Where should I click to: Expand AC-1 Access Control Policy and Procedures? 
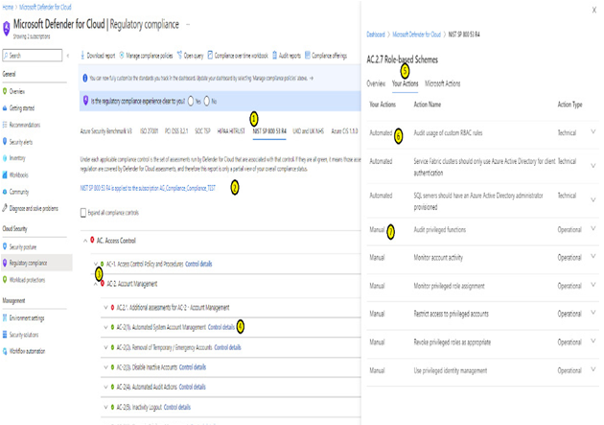point(96,264)
